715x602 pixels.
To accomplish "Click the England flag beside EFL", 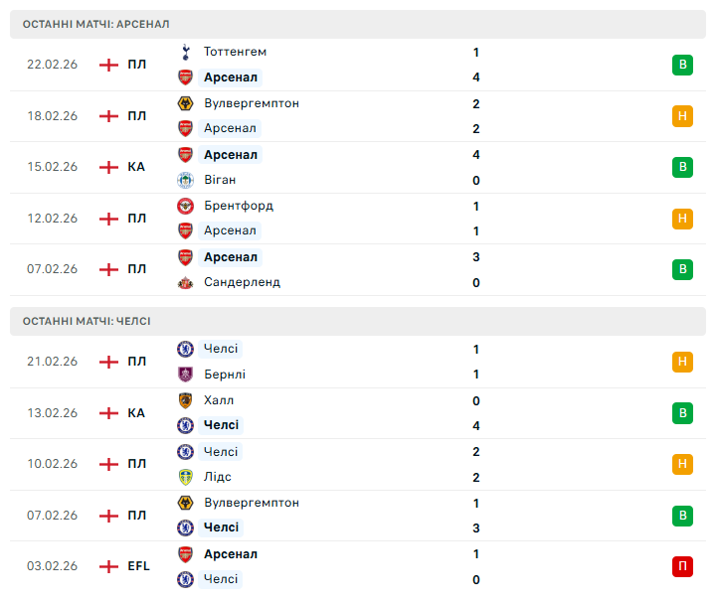I will (108, 566).
